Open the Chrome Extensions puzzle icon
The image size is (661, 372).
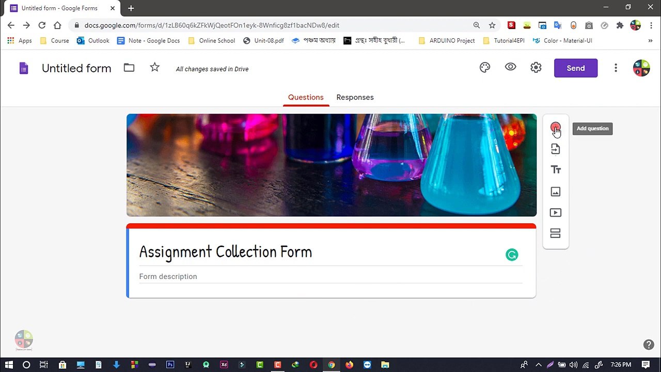click(x=620, y=25)
